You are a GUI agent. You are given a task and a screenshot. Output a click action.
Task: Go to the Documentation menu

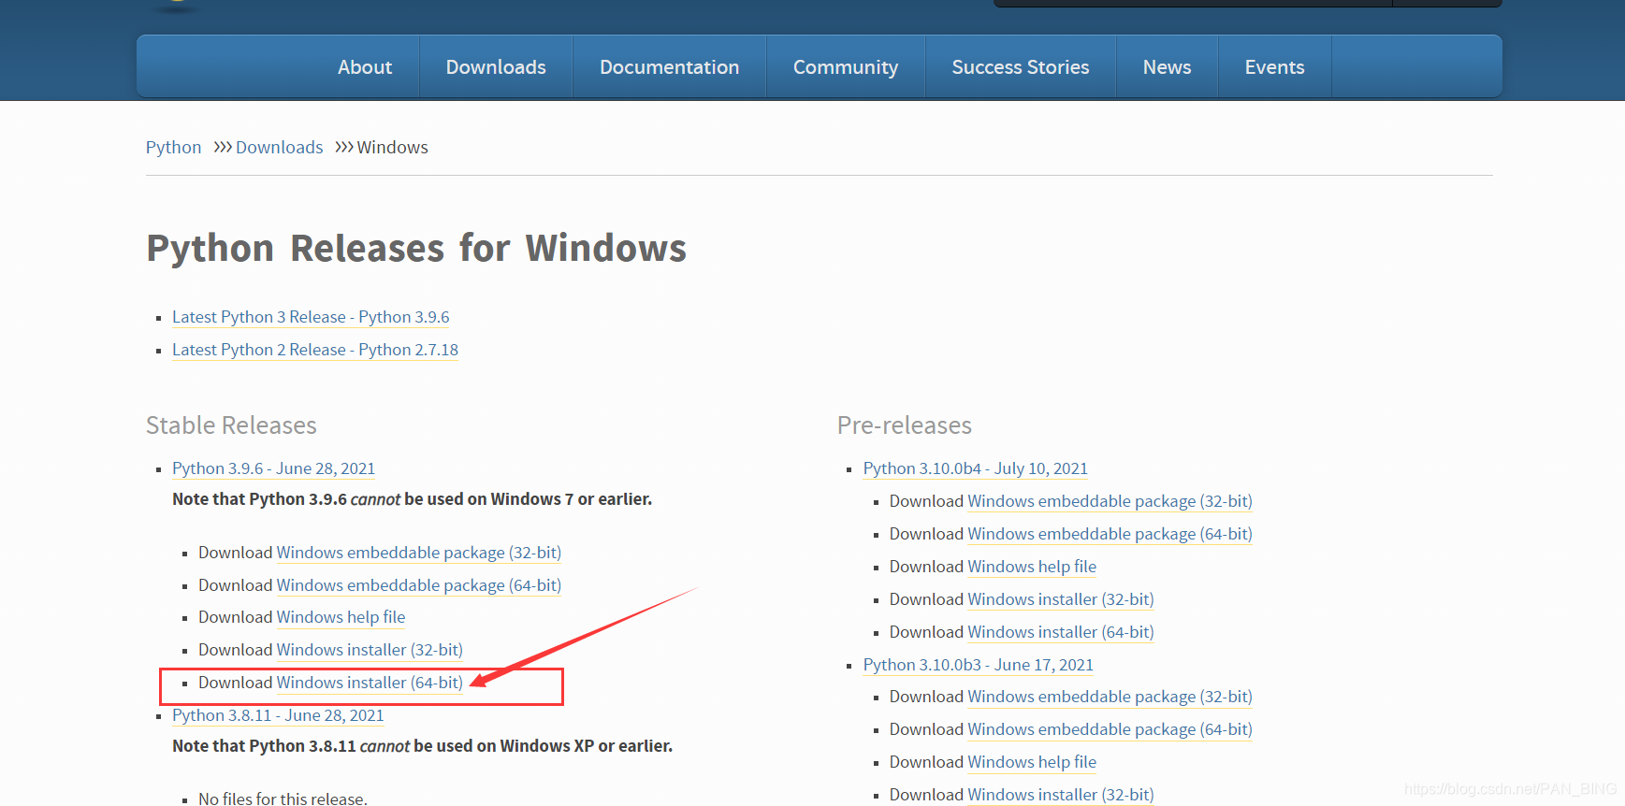669,67
